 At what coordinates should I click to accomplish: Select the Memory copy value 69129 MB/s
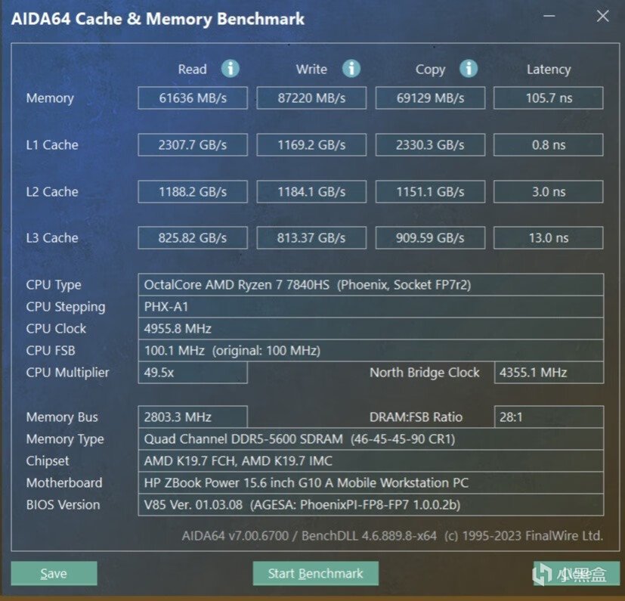pyautogui.click(x=430, y=98)
